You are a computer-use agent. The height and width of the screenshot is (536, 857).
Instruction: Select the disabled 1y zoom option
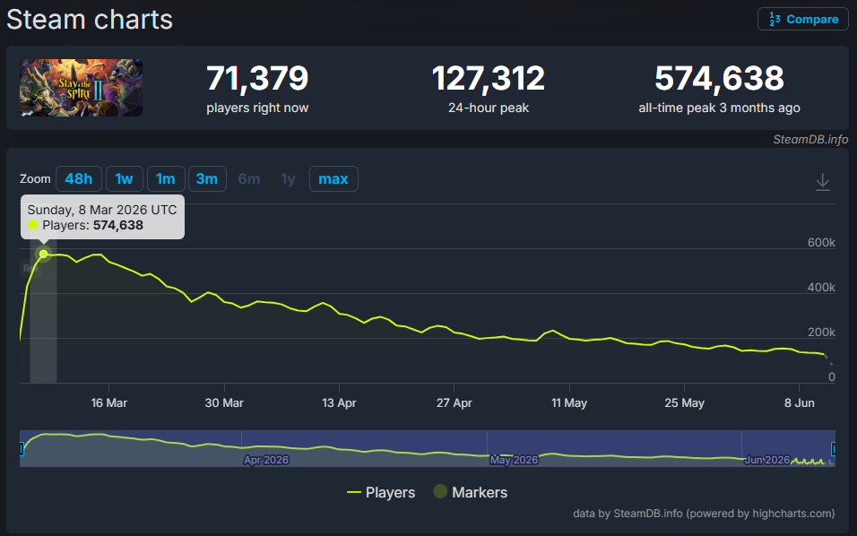[x=288, y=178]
